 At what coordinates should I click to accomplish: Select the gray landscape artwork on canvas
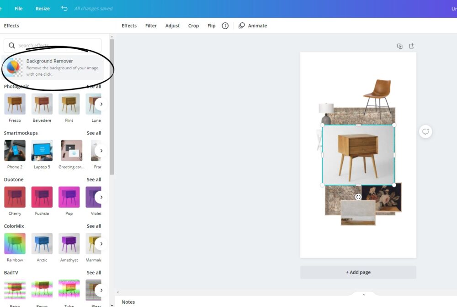[358, 213]
